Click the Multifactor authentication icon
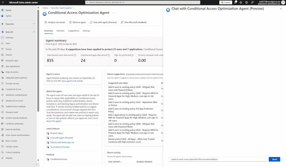 pos(2,95)
